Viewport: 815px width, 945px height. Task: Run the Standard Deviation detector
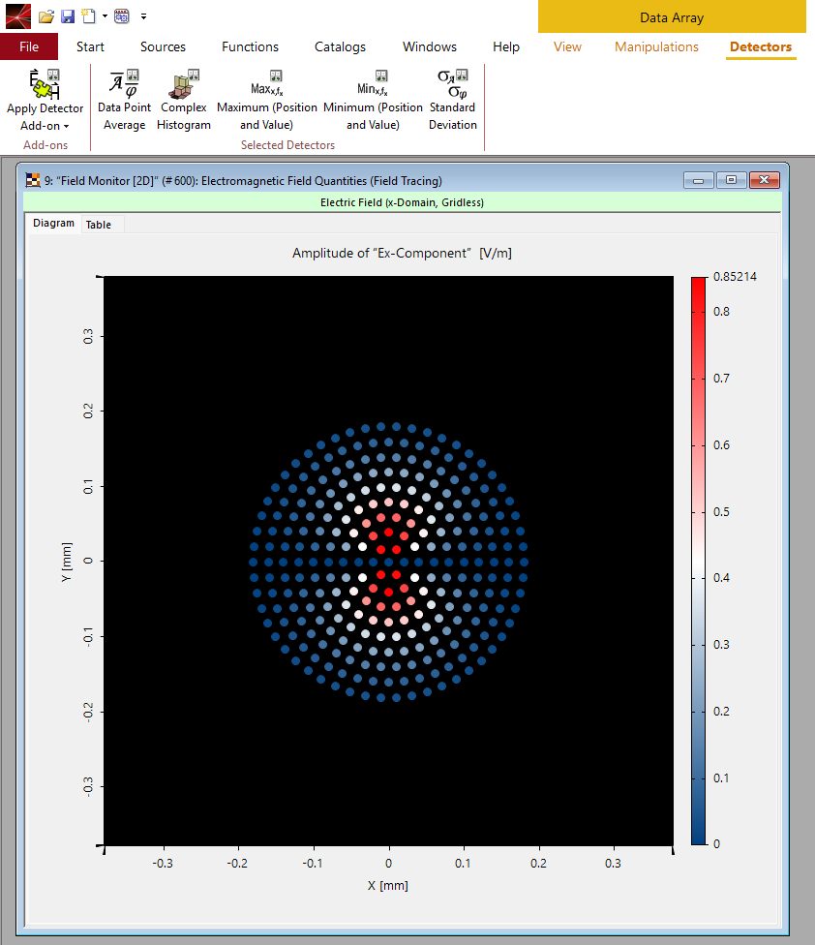(x=452, y=100)
